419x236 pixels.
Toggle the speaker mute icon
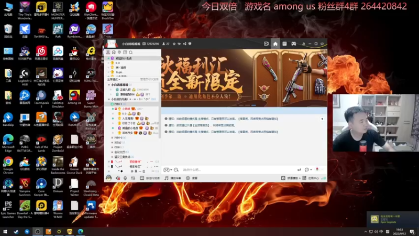pos(118,178)
